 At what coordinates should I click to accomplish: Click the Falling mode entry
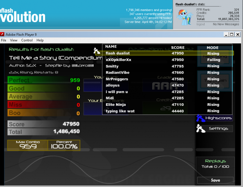click(x=214, y=60)
